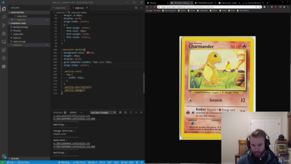Open the Search view in activity bar
Screen dimensions: 291x164
(x=4, y=17)
